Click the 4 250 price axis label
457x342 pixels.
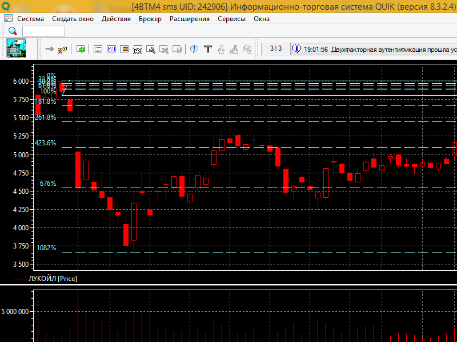[x=21, y=210]
